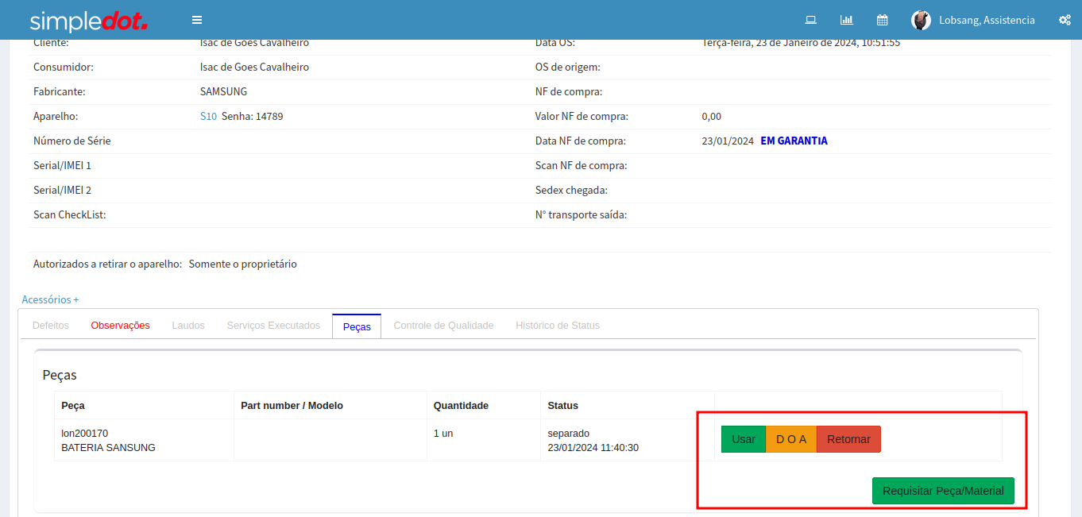Open Lobsang, Assistencia user menu
The width and height of the screenshot is (1082, 517).
(987, 21)
